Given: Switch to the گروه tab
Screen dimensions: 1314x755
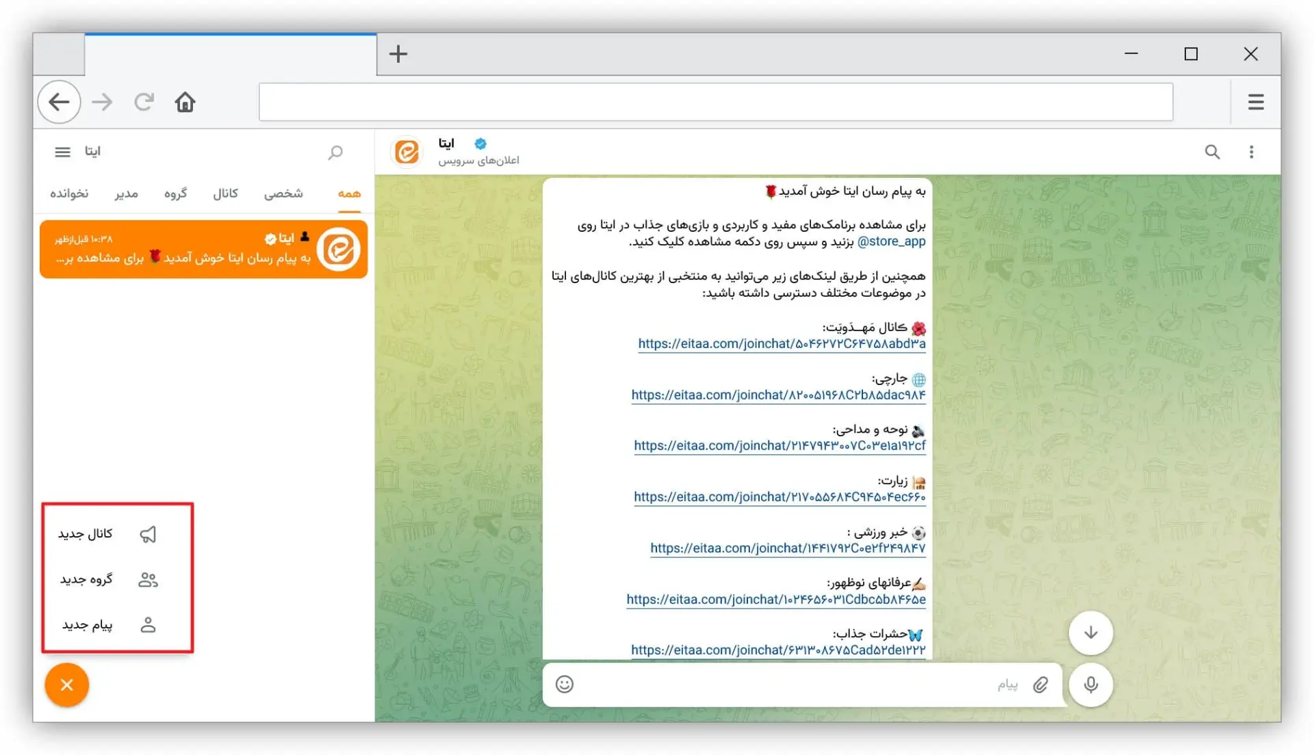Looking at the screenshot, I should tap(175, 194).
